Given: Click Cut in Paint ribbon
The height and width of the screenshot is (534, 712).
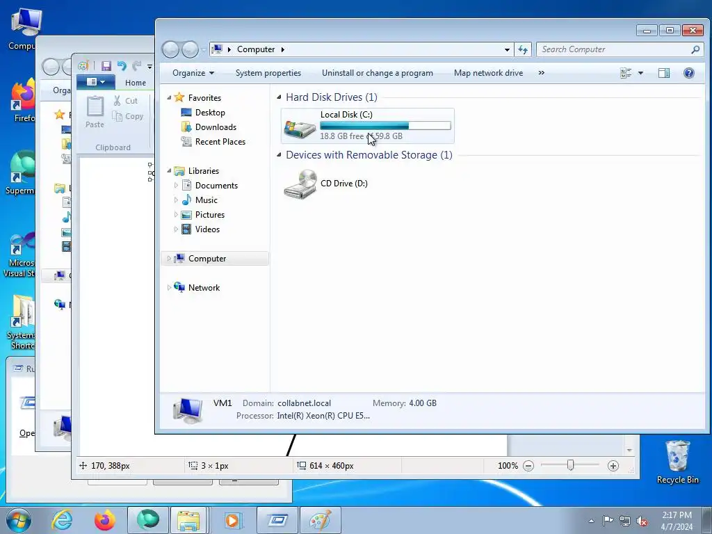Looking at the screenshot, I should tap(126, 101).
